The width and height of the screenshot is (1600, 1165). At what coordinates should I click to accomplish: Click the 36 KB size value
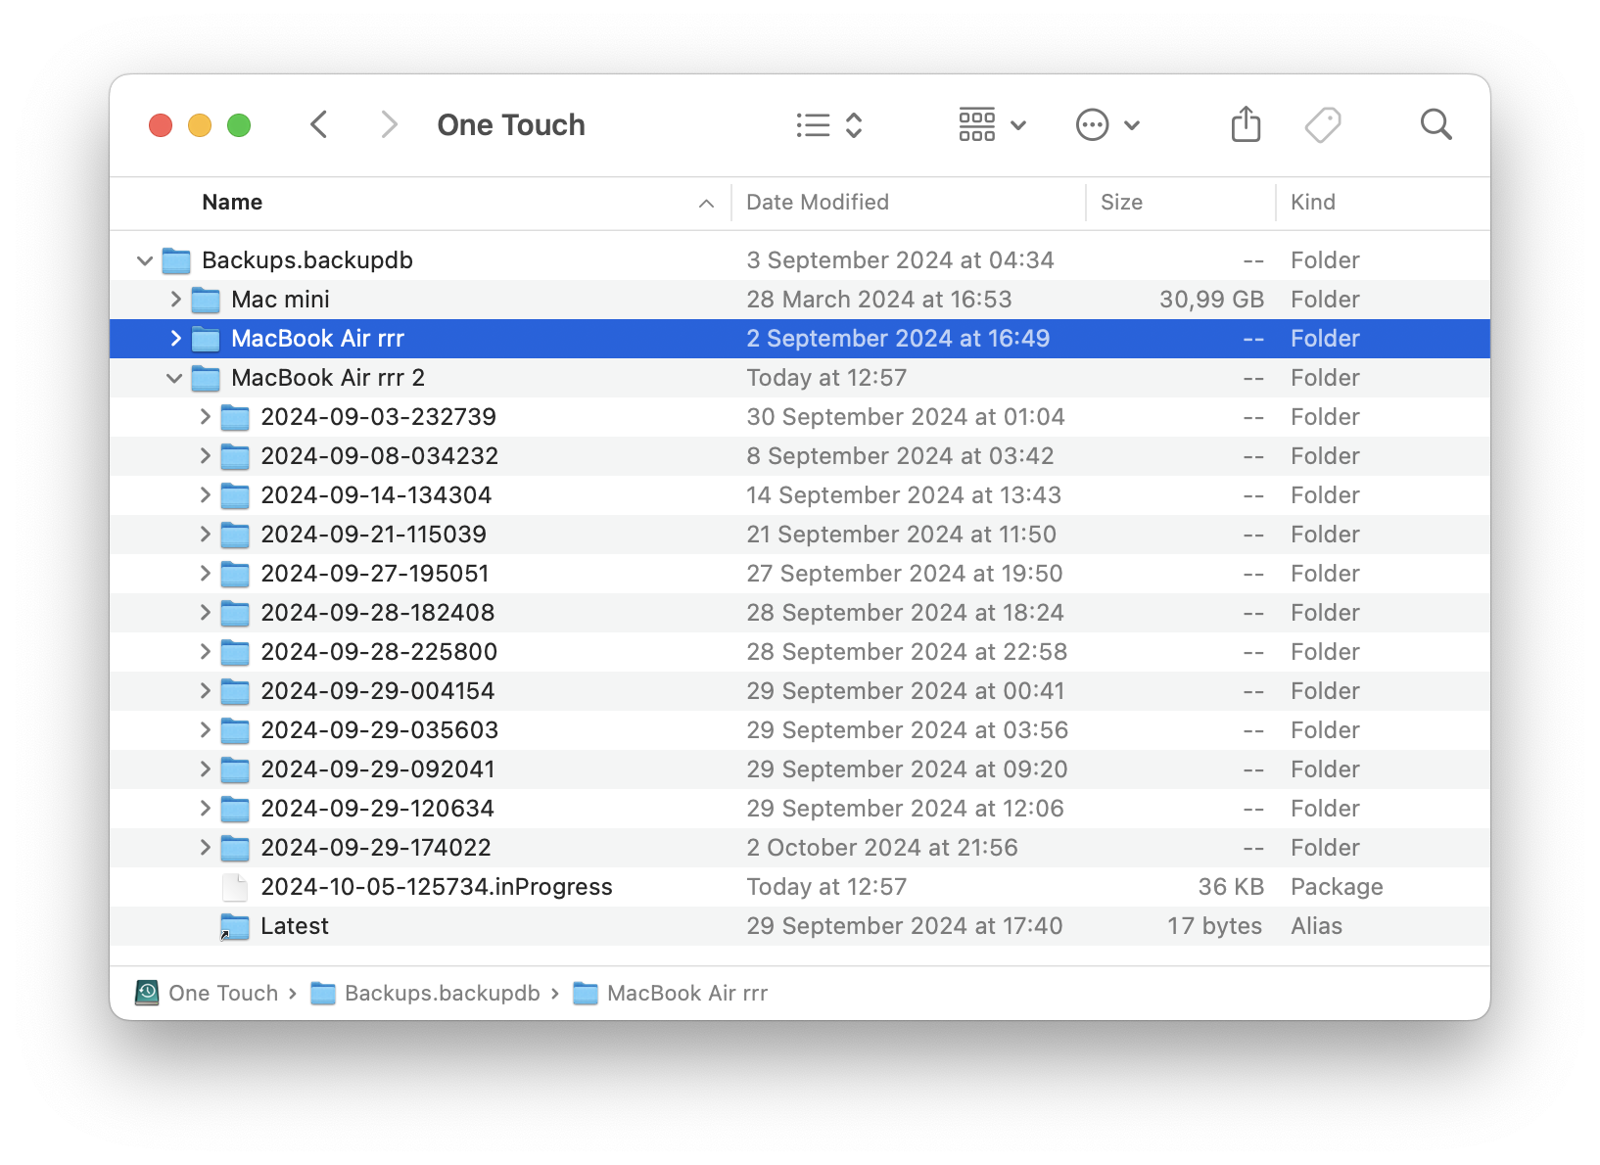pos(1231,887)
